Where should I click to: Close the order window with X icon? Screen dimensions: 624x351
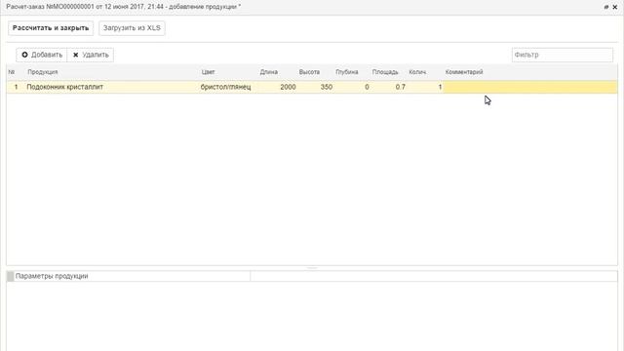tap(615, 7)
